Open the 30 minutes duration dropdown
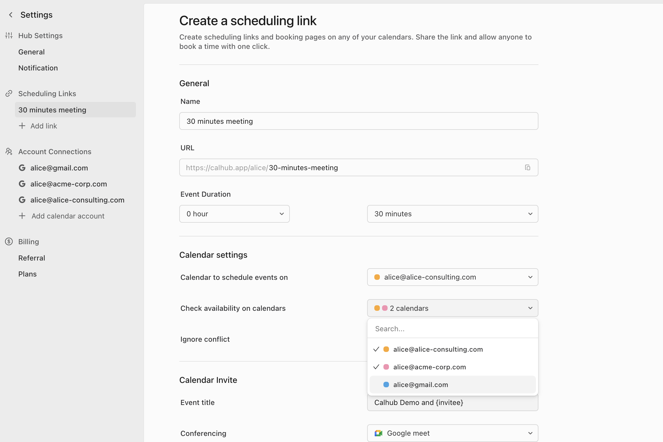Screen dimensions: 663x442 click(x=452, y=214)
